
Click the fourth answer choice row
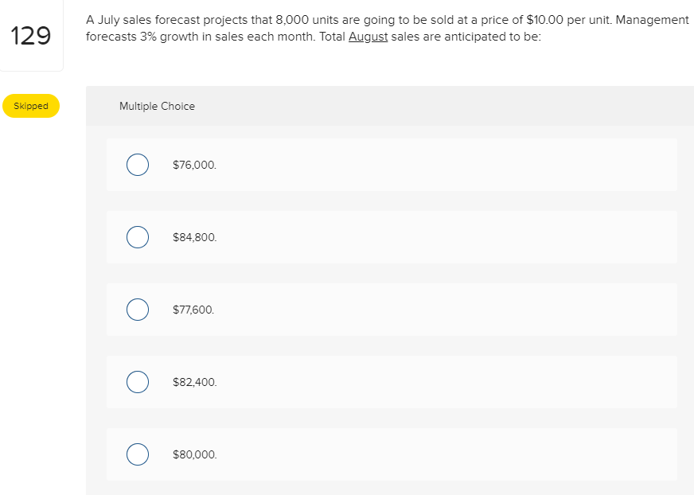pyautogui.click(x=392, y=382)
